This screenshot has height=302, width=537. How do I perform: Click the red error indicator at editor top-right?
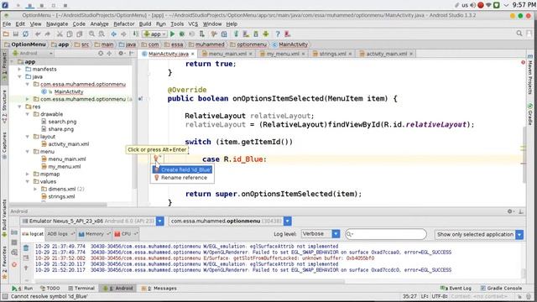pyautogui.click(x=523, y=62)
